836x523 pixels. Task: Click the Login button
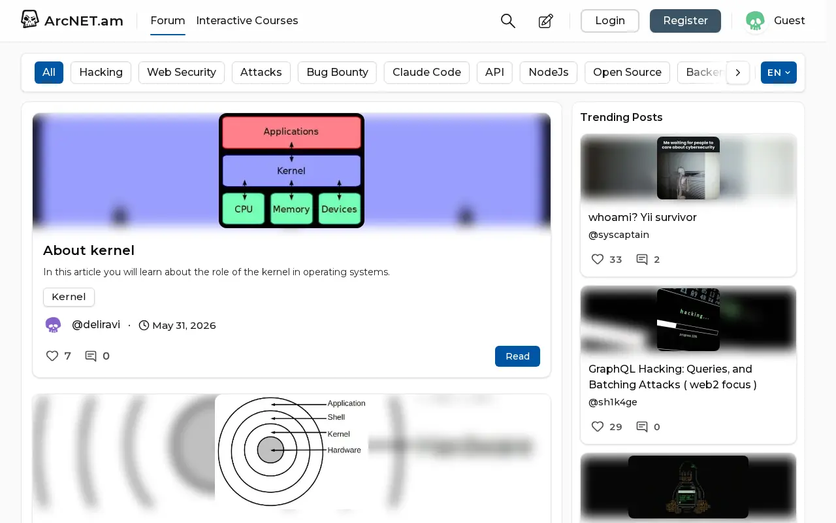pyautogui.click(x=610, y=21)
